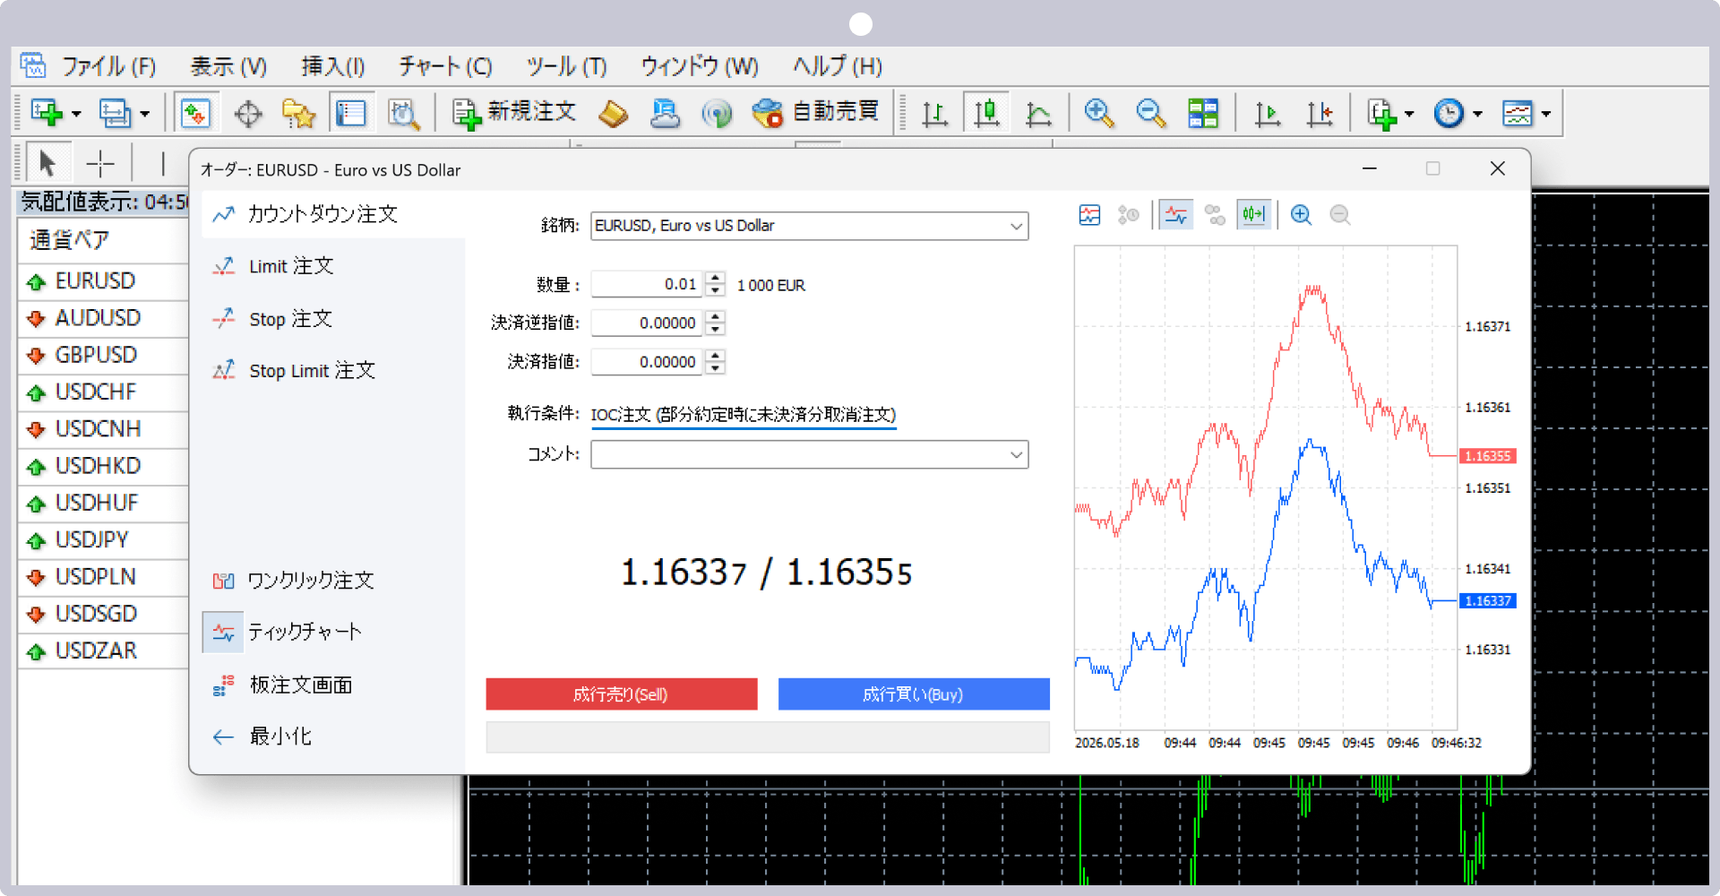Click first chart icon in dialog toolbar

pos(1089,215)
